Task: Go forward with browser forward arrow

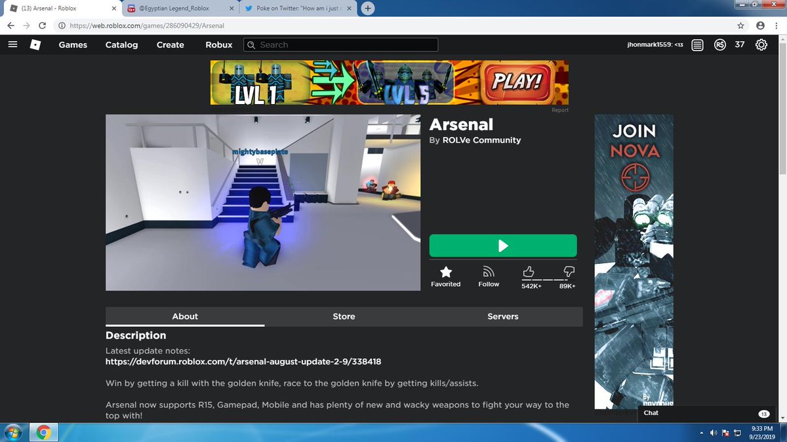Action: 27,26
